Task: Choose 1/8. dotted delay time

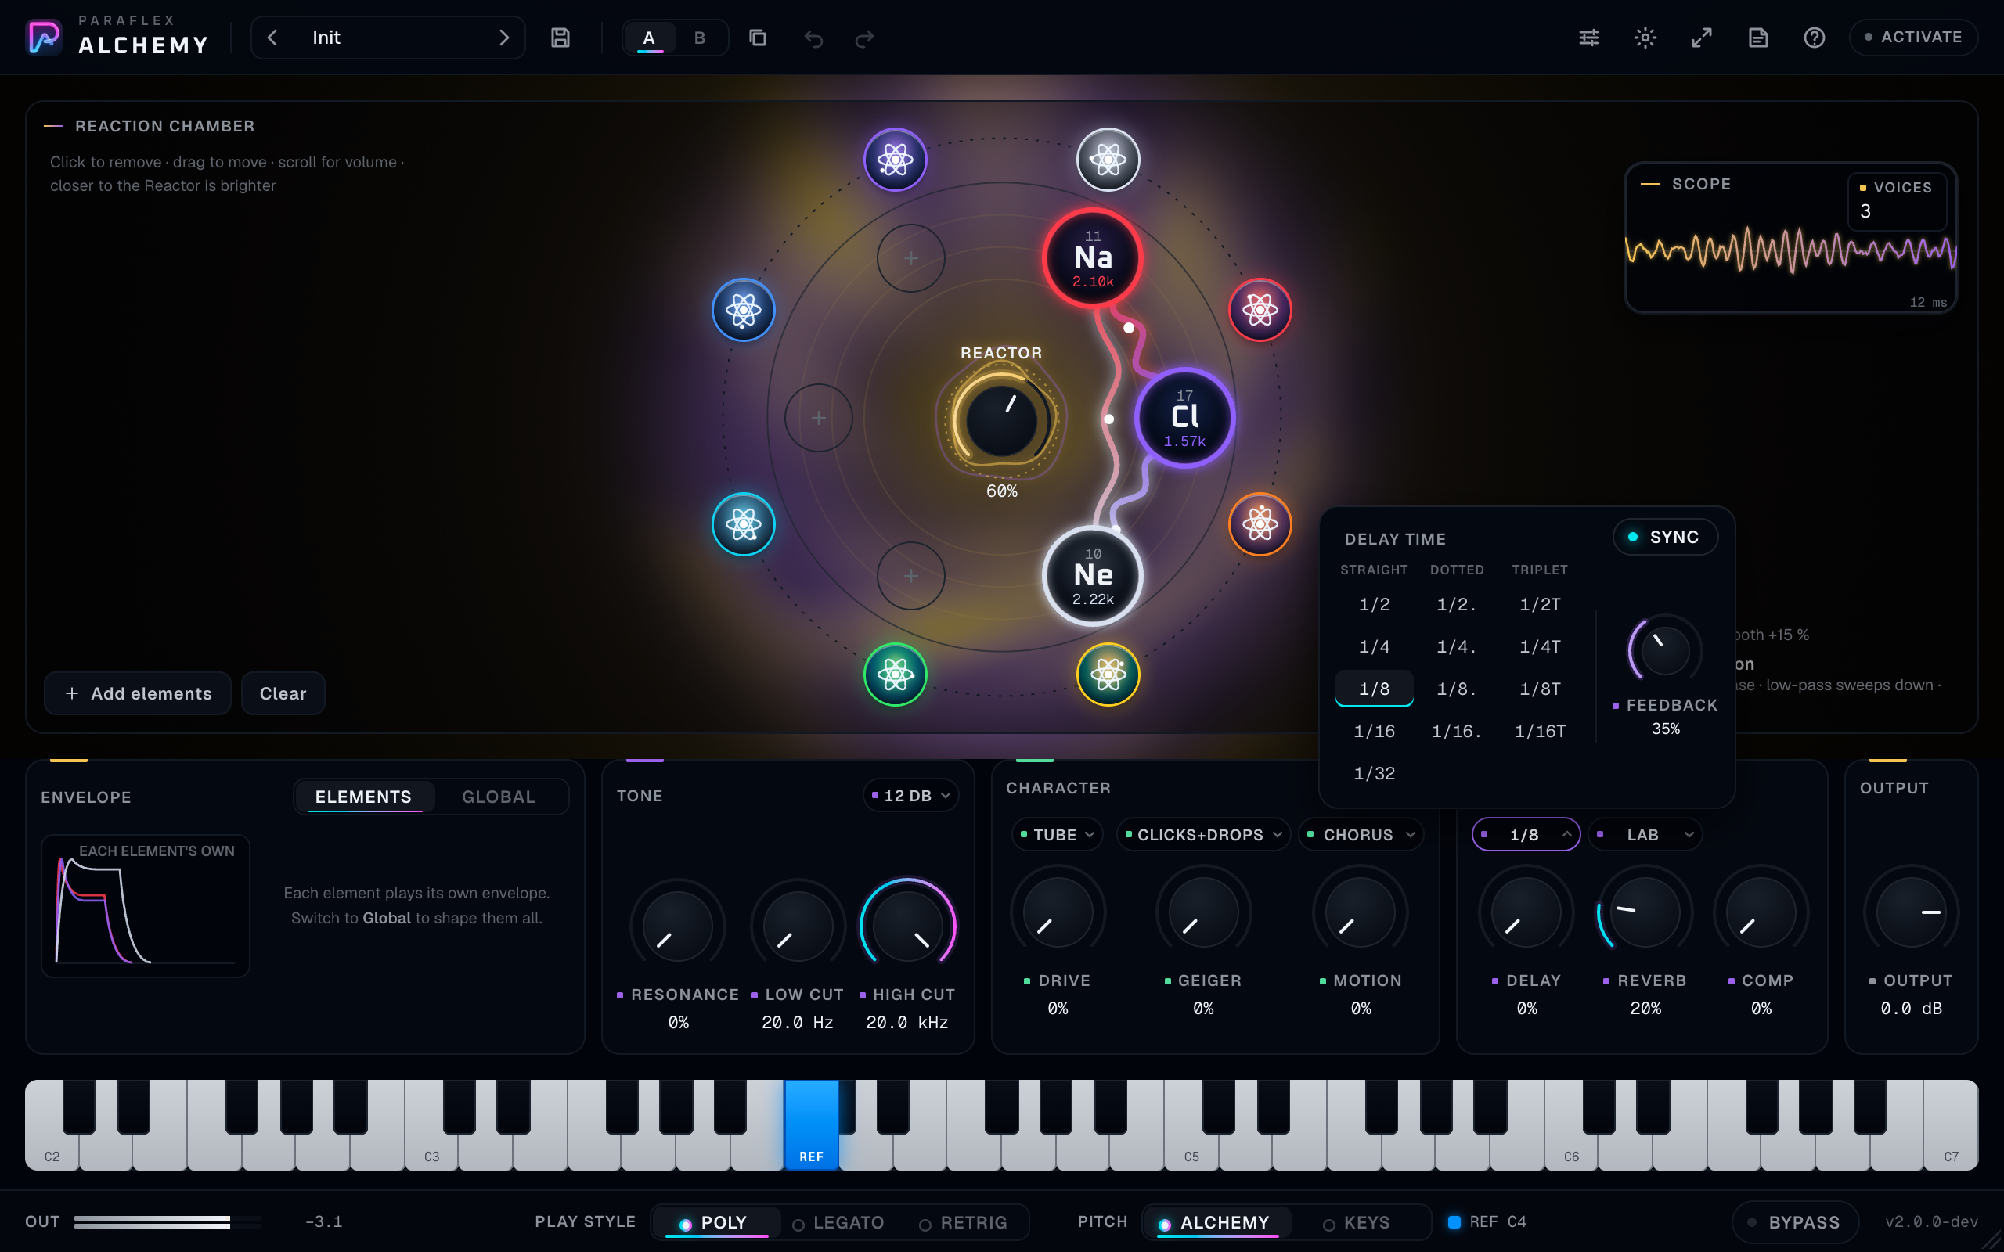Action: (x=1457, y=688)
